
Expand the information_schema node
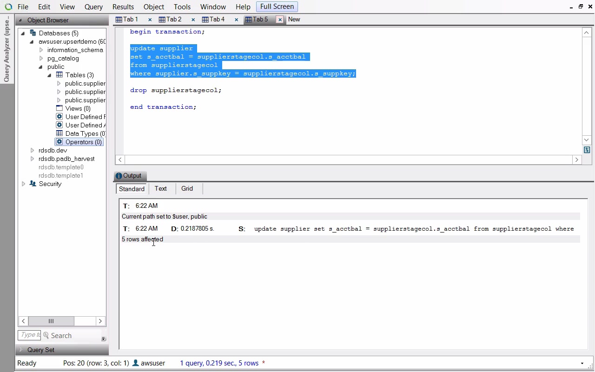pyautogui.click(x=41, y=50)
